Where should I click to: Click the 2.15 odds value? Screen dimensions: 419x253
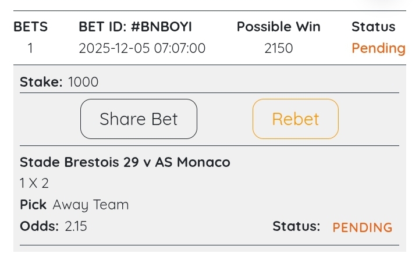[76, 226]
